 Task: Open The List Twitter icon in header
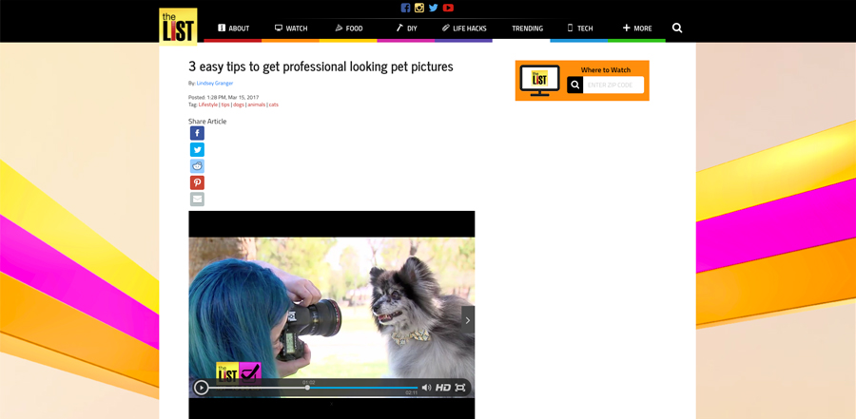pos(434,8)
